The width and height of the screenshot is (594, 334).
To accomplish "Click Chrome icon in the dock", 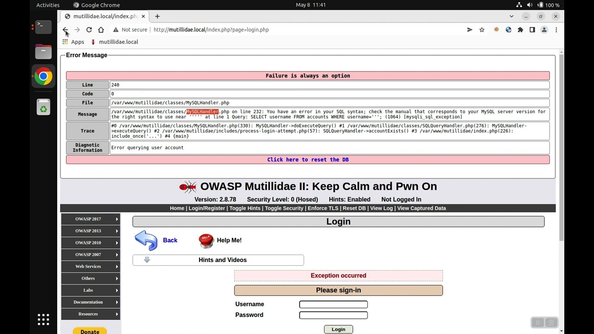I will 43,77.
